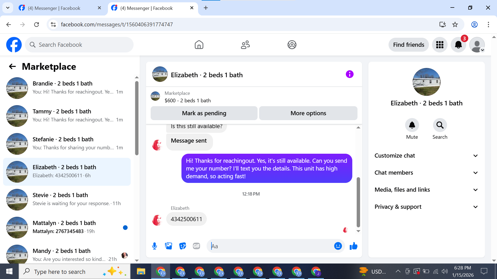Image resolution: width=497 pixels, height=279 pixels.
Task: Search within the conversation
Action: coord(440,125)
